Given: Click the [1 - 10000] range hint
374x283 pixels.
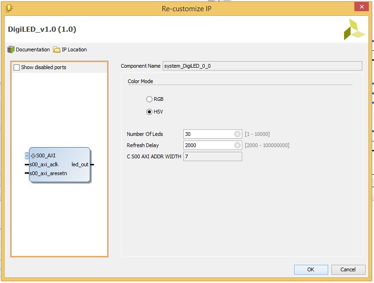Looking at the screenshot, I should tap(258, 134).
